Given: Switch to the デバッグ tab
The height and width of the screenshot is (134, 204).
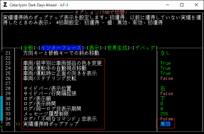Looking at the screenshot, I should point(145,48).
